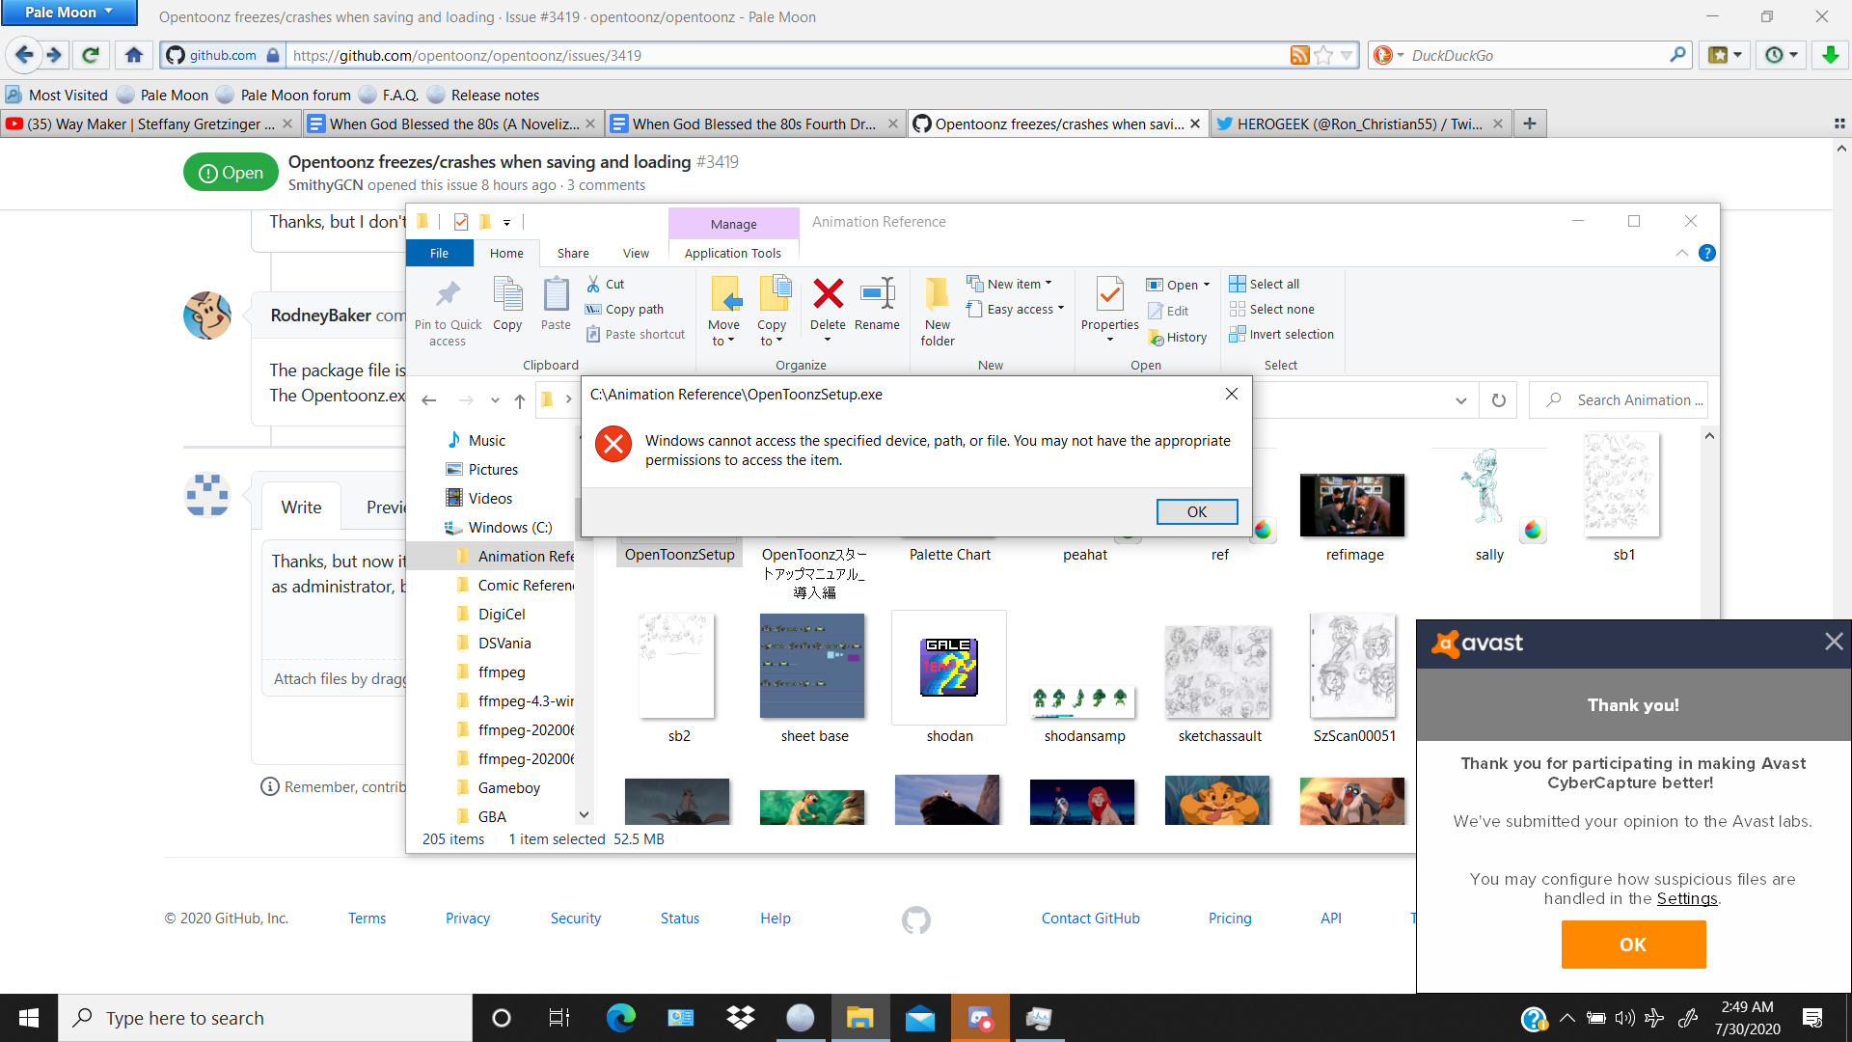The height and width of the screenshot is (1042, 1852).
Task: Open Settings link in the Avast popup
Action: [x=1687, y=898]
